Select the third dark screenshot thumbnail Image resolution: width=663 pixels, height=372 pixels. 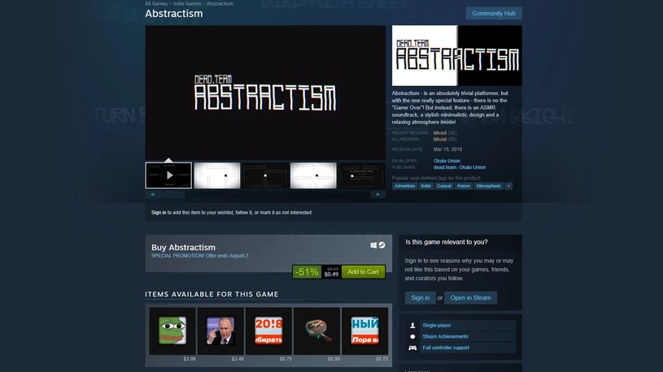point(265,175)
